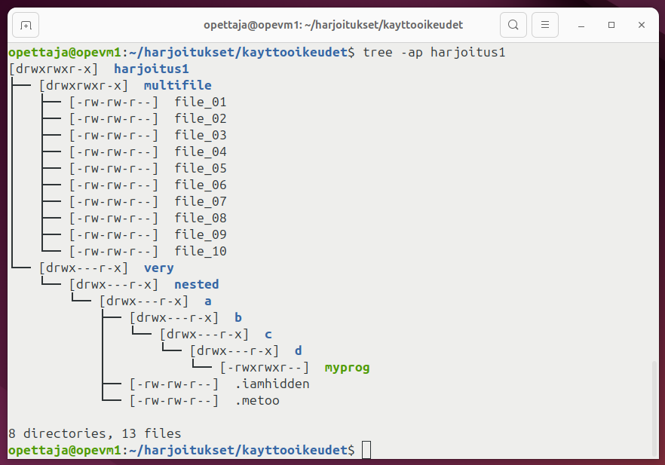Click the 'very' directory name
The width and height of the screenshot is (665, 465).
(158, 268)
